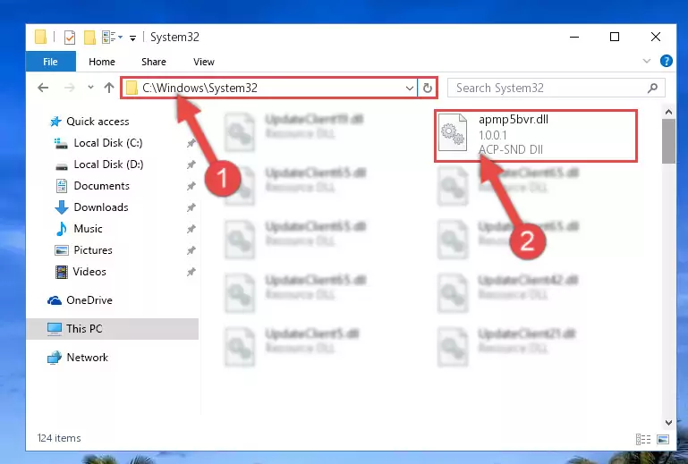Click the pin icon beside Documents
Screen dimensions: 688x464
click(x=191, y=186)
